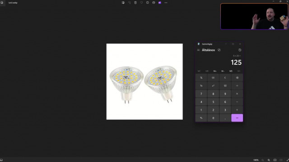Viewport: 289px width, 162px height.
Task: Open the purple Clipchamp/Designer icon
Action: click(160, 3)
